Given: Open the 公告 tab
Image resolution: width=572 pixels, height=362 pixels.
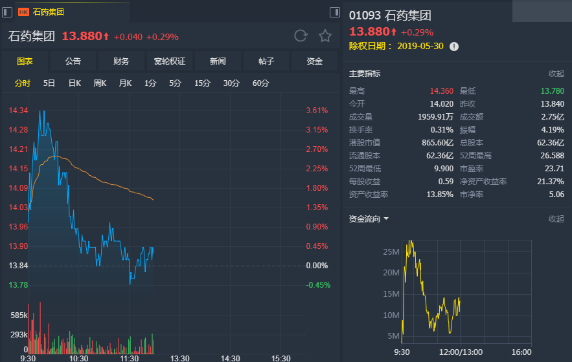Looking at the screenshot, I should pos(73,61).
